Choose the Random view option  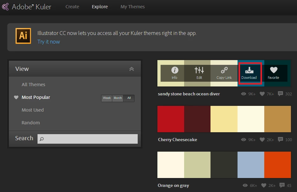pos(31,123)
